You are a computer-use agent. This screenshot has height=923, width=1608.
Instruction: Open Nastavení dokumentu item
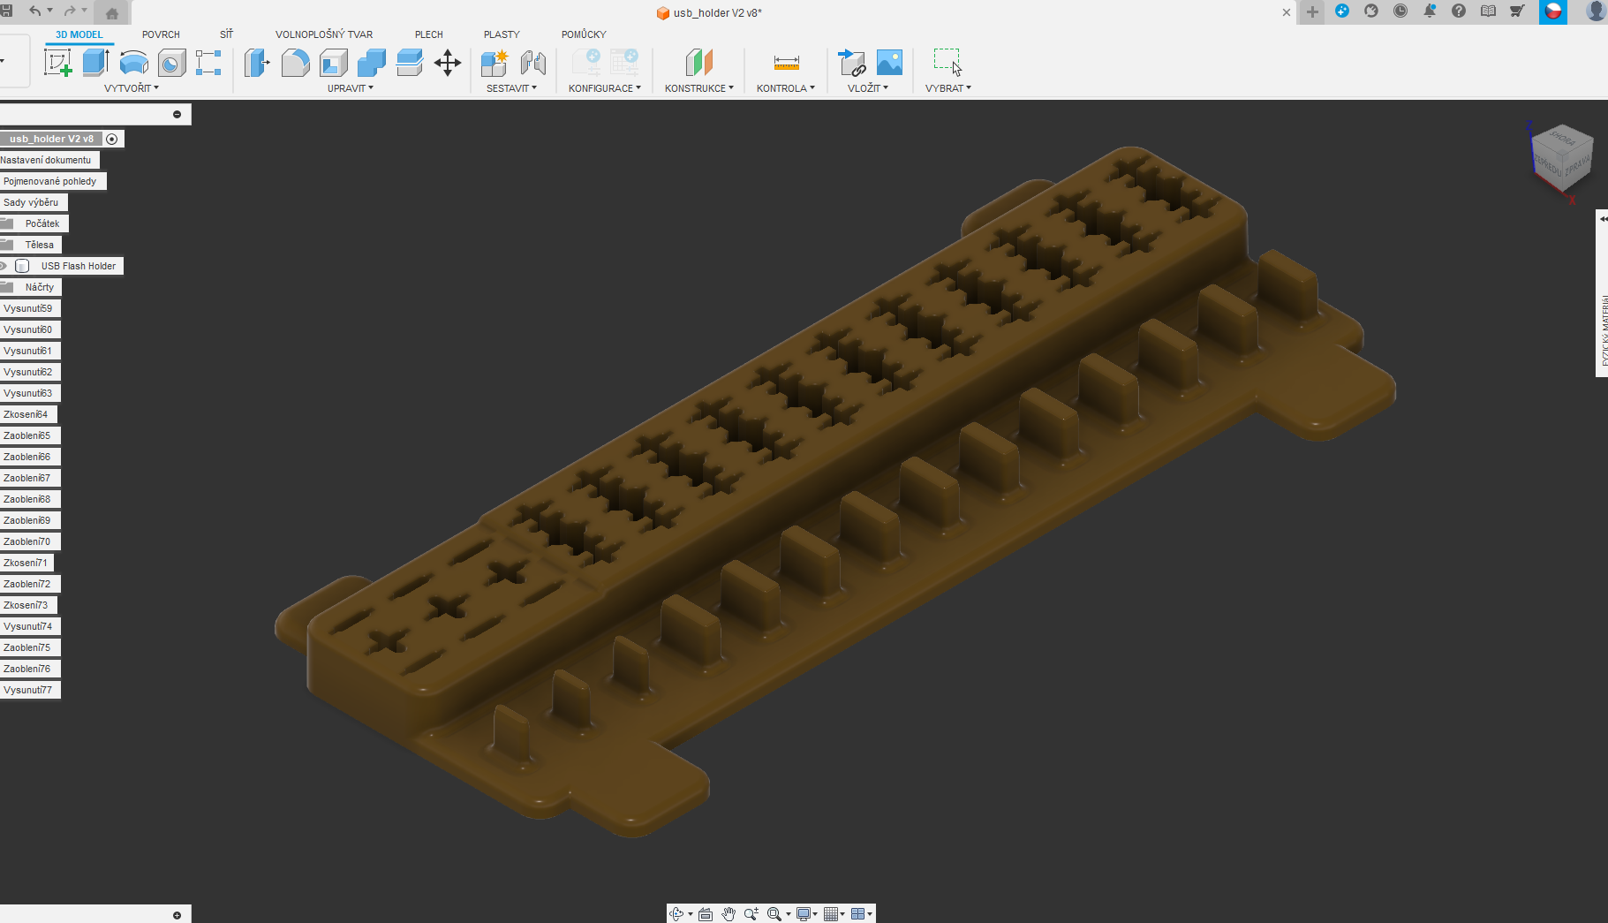pos(46,160)
